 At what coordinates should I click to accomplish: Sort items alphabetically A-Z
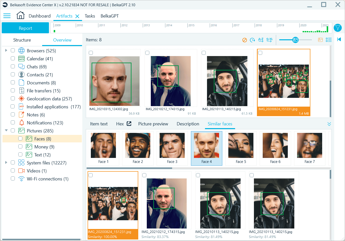click(x=261, y=40)
